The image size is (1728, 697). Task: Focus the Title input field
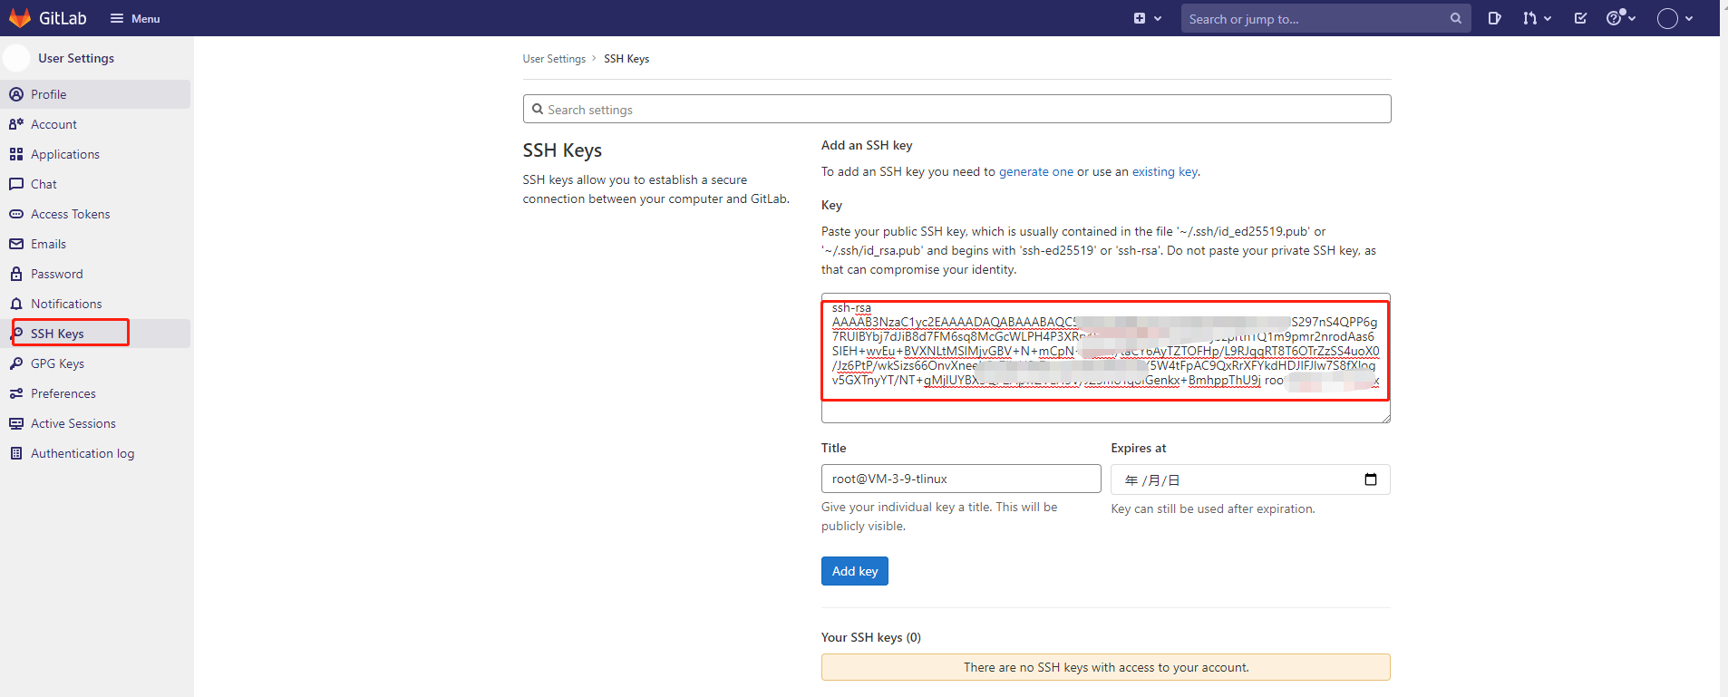(x=960, y=479)
